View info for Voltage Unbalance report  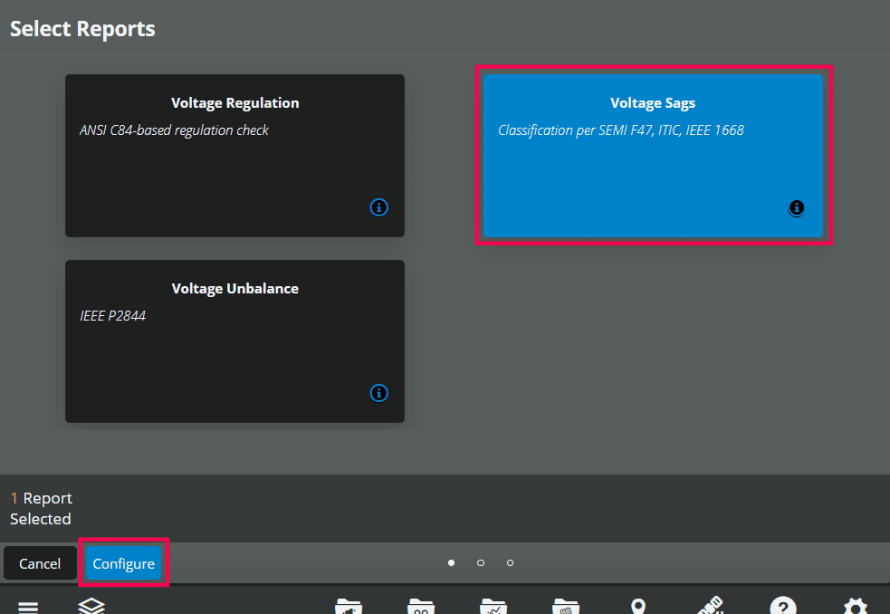click(x=378, y=393)
